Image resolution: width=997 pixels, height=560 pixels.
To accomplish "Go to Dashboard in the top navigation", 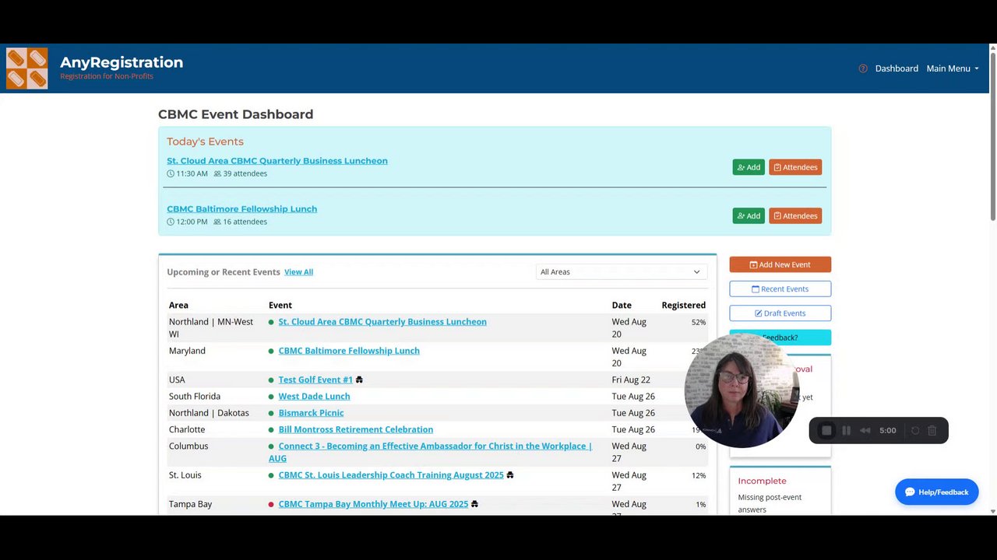I will click(897, 68).
